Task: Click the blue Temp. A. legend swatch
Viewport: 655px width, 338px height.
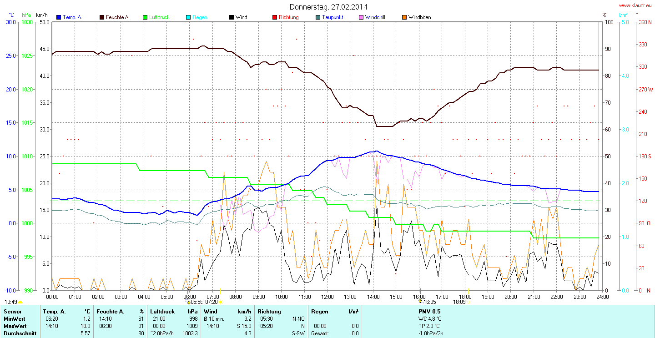Action: pyautogui.click(x=59, y=17)
